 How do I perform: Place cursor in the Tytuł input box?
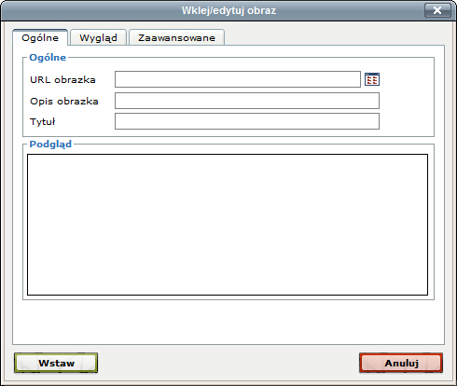[x=247, y=121]
